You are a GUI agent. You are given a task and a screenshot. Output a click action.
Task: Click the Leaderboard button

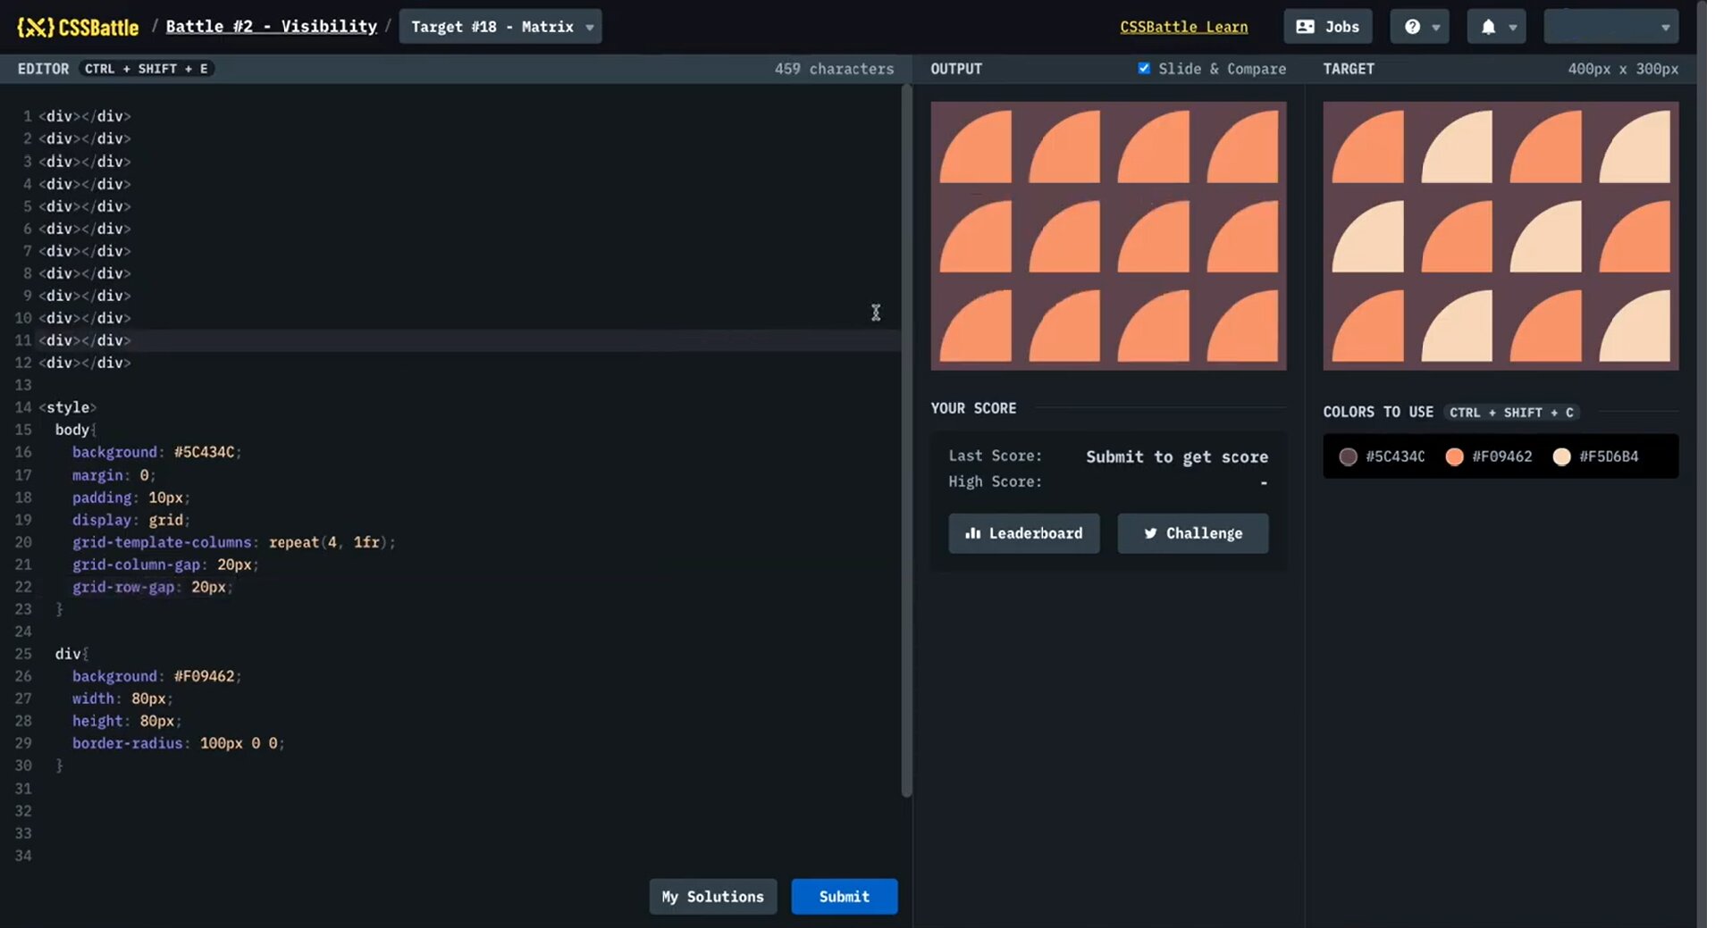pyautogui.click(x=1024, y=533)
